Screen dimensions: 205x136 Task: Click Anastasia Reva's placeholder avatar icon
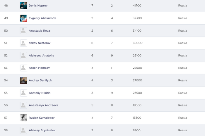(x=23, y=31)
